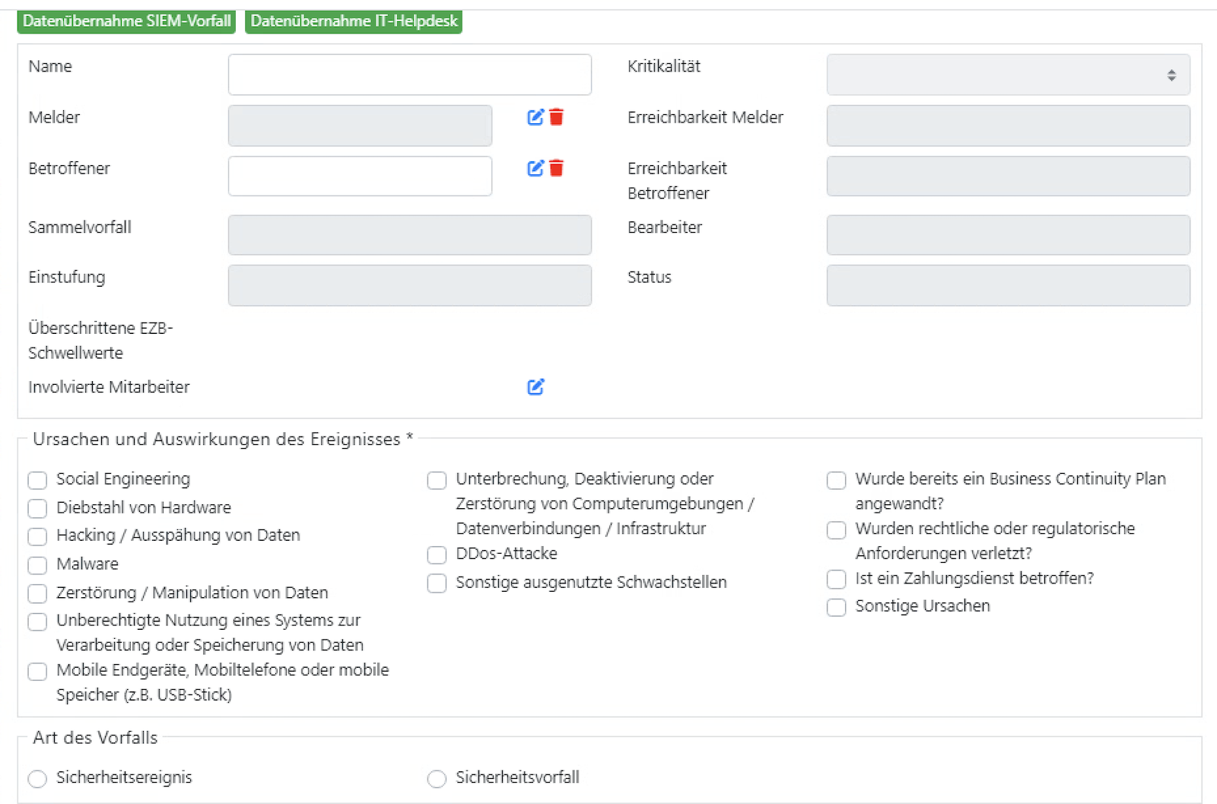
Task: Click the Überschrittene EZB-Schwellwerte label
Action: pyautogui.click(x=100, y=340)
